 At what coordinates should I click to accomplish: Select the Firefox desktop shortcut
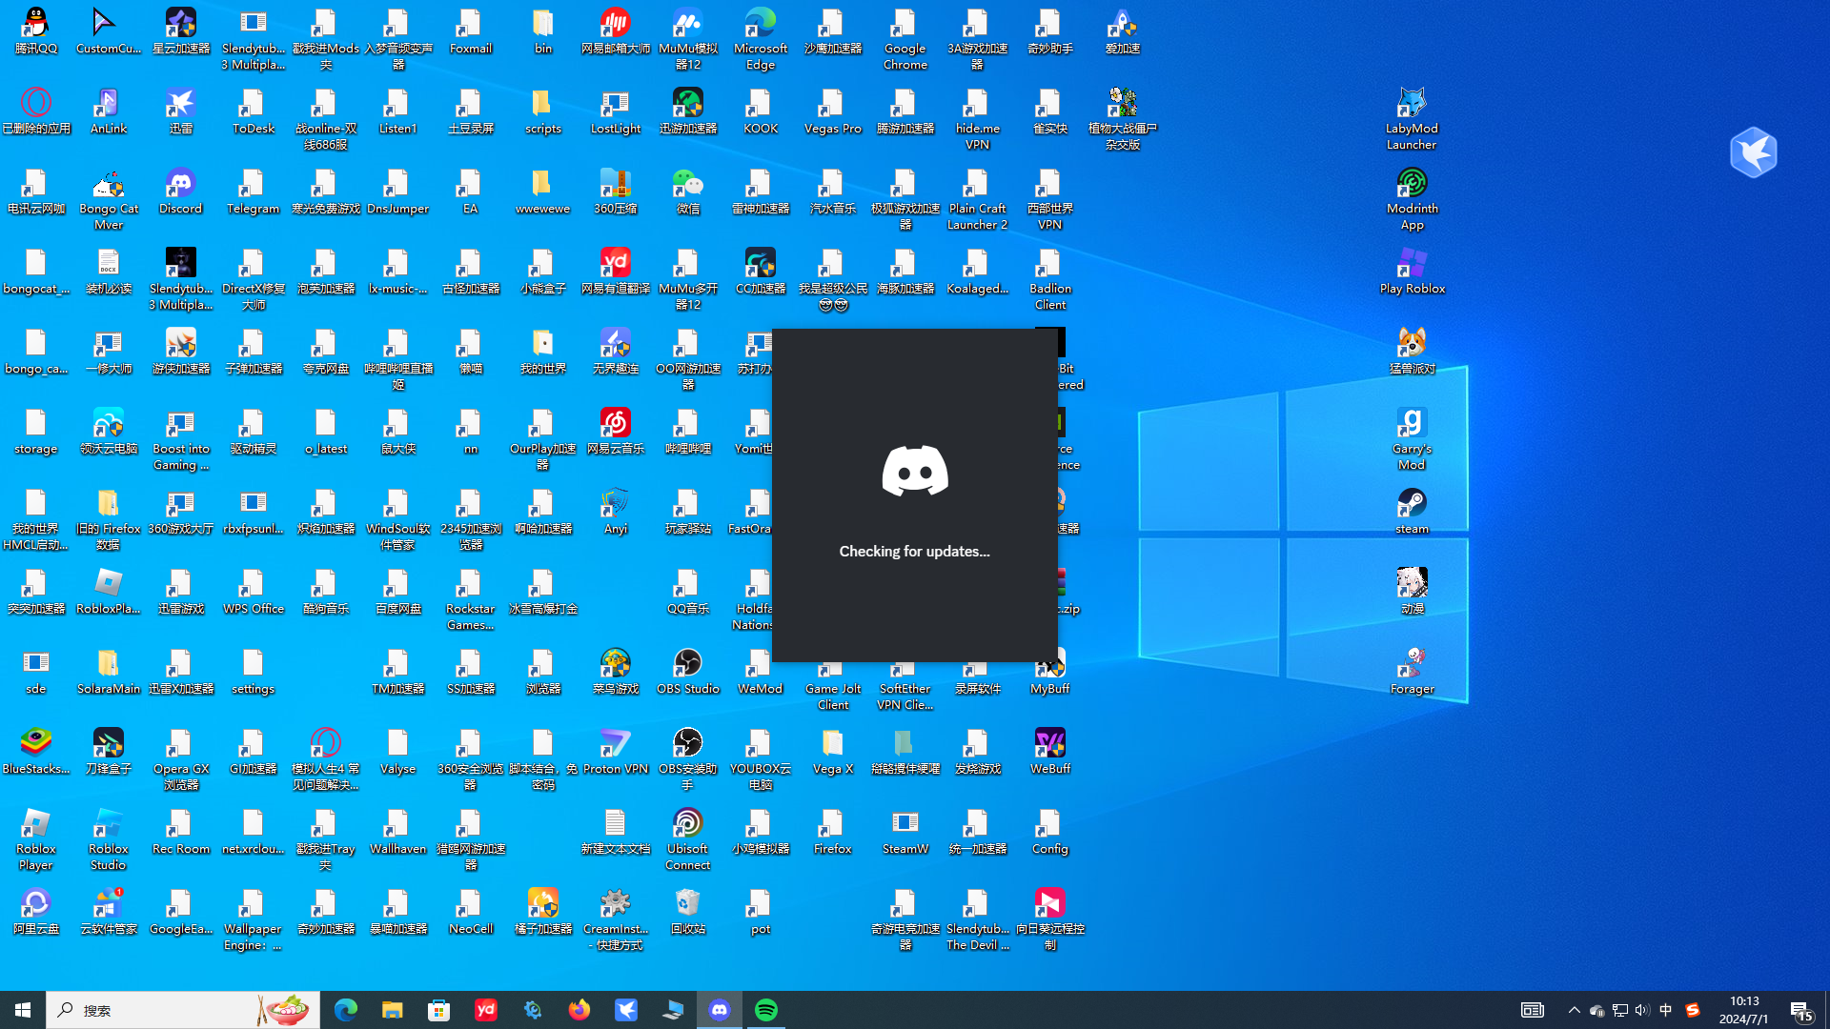833,831
